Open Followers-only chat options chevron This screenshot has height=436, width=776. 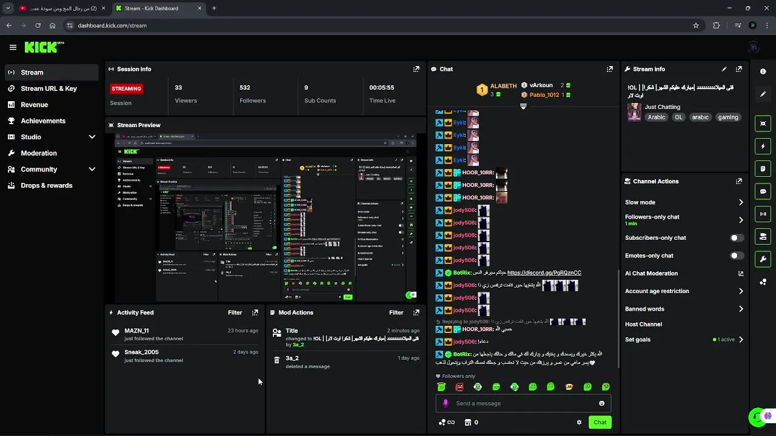tap(740, 220)
